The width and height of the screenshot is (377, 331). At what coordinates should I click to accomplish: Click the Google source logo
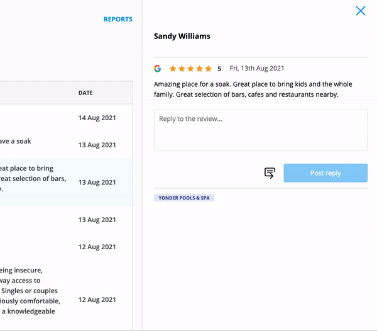[x=158, y=69]
